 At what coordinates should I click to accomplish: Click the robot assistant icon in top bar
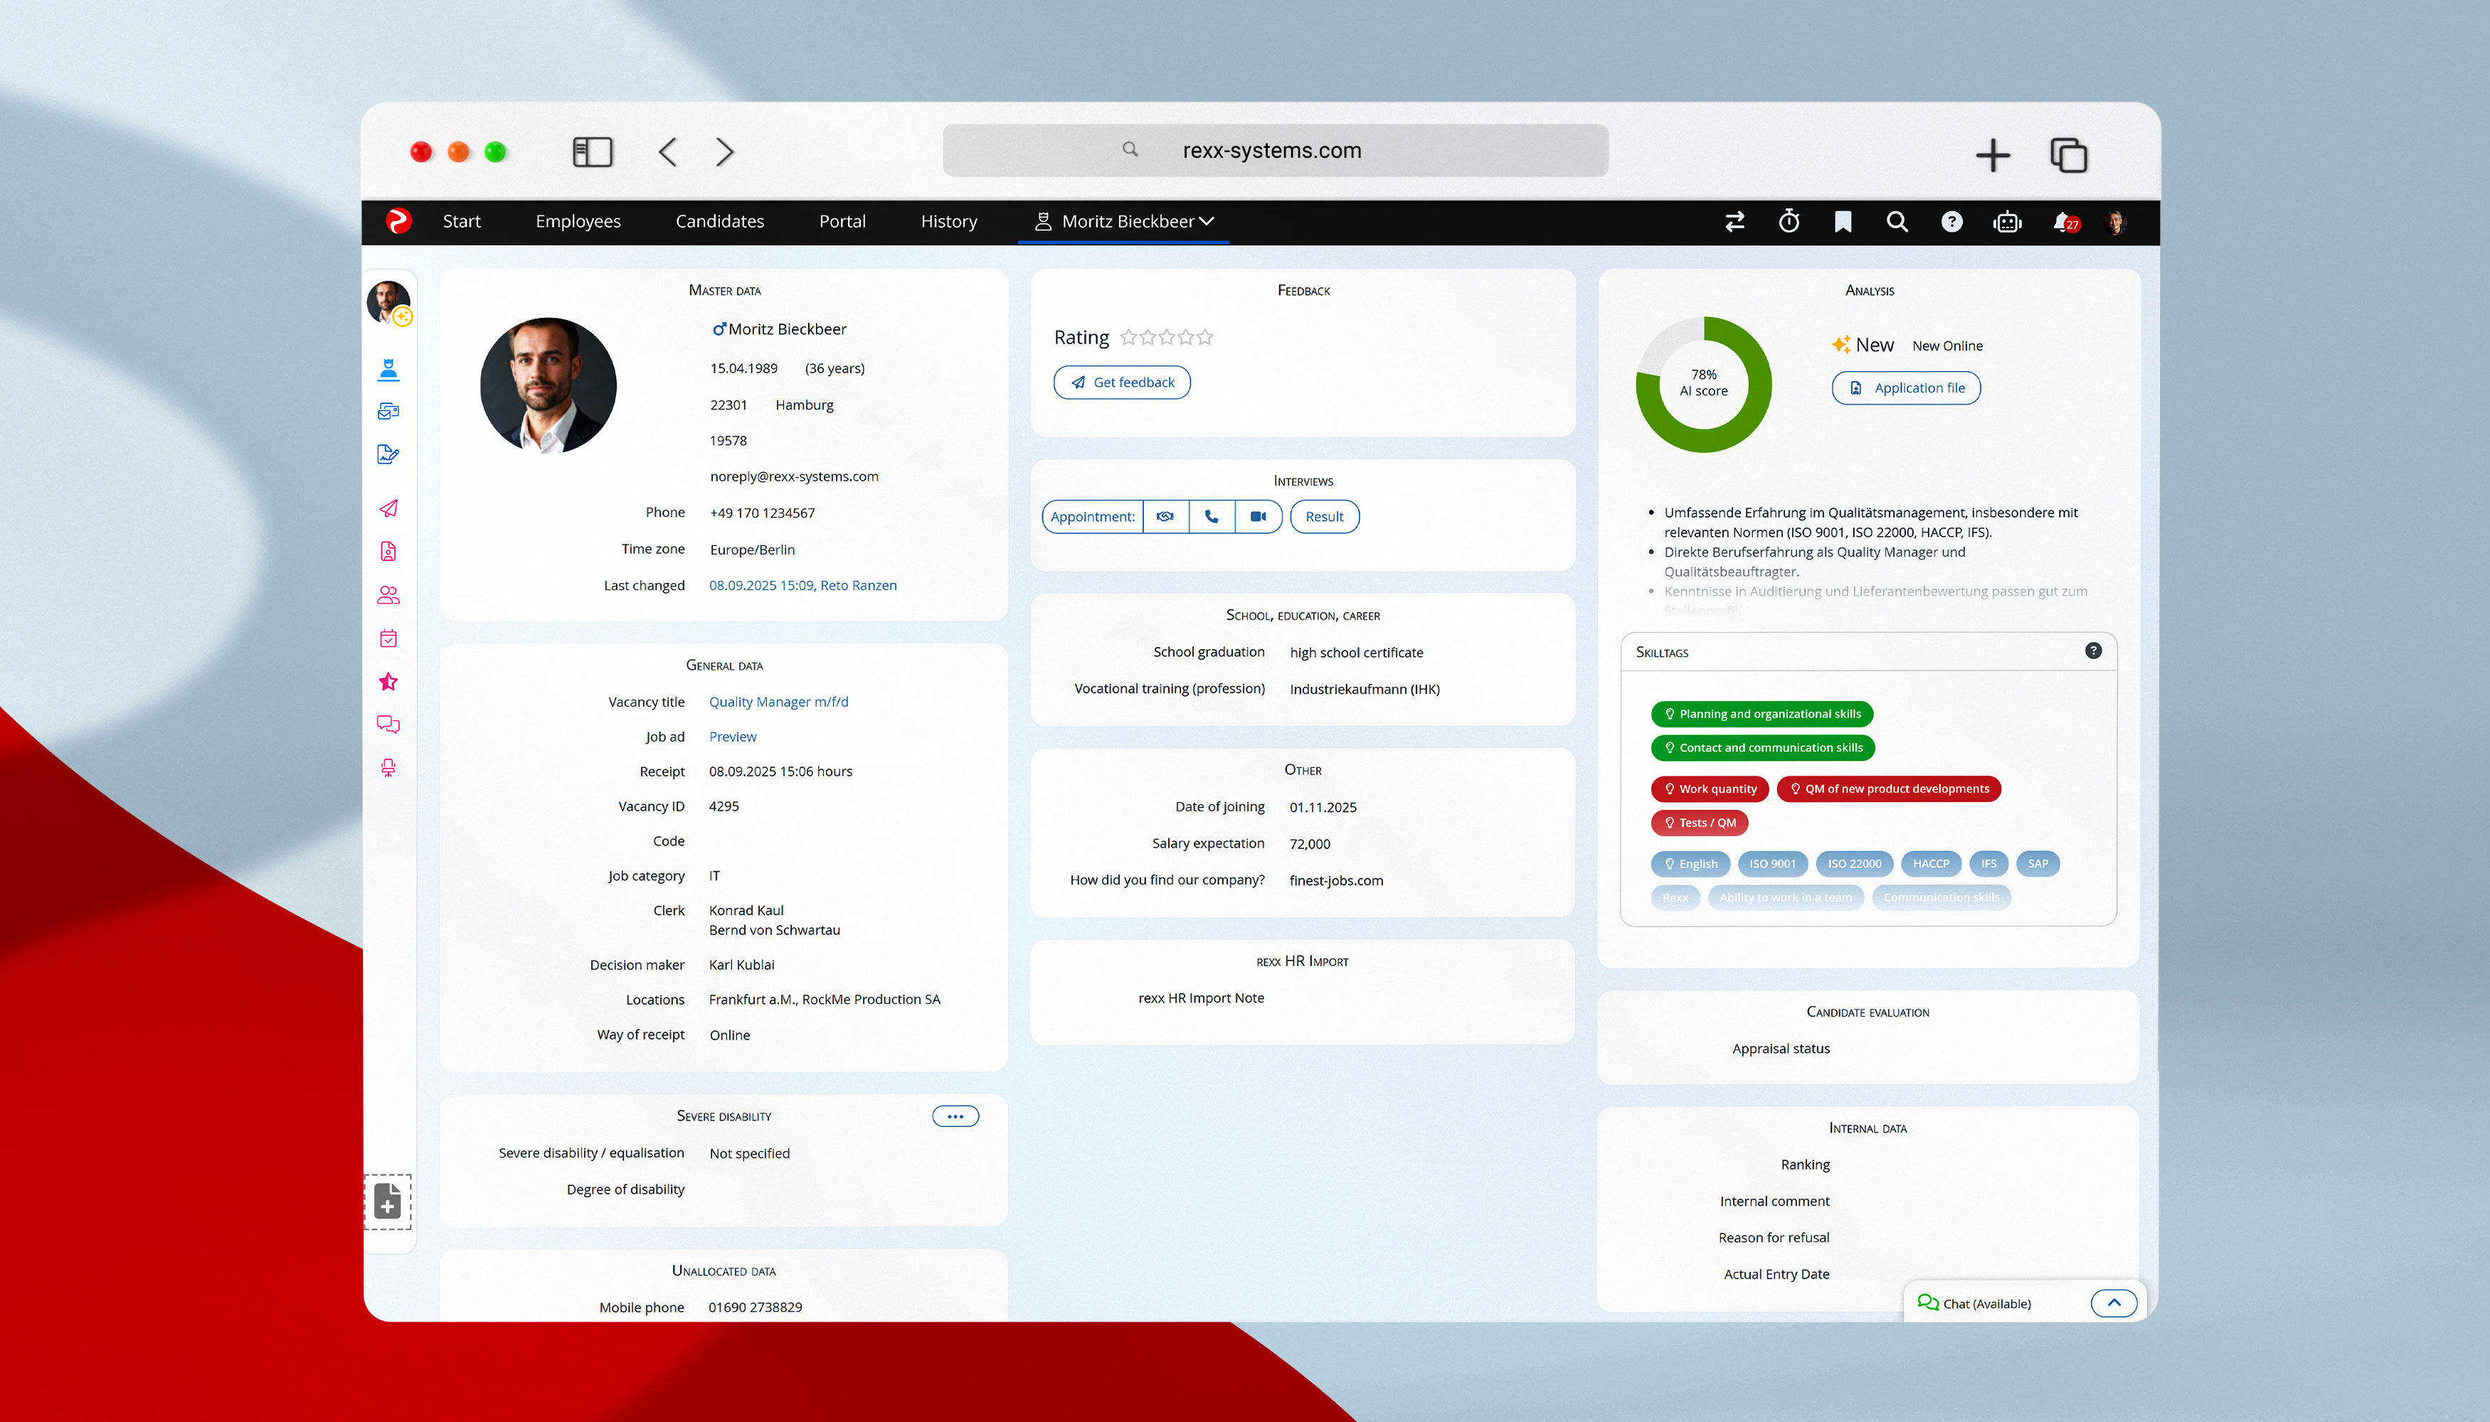(x=2007, y=222)
